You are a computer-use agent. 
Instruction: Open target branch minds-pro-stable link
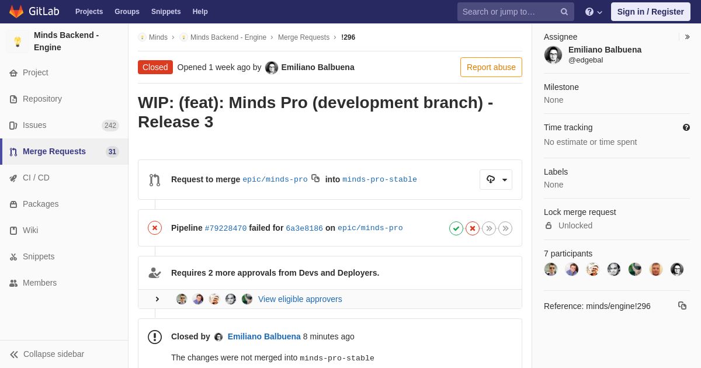click(x=380, y=179)
